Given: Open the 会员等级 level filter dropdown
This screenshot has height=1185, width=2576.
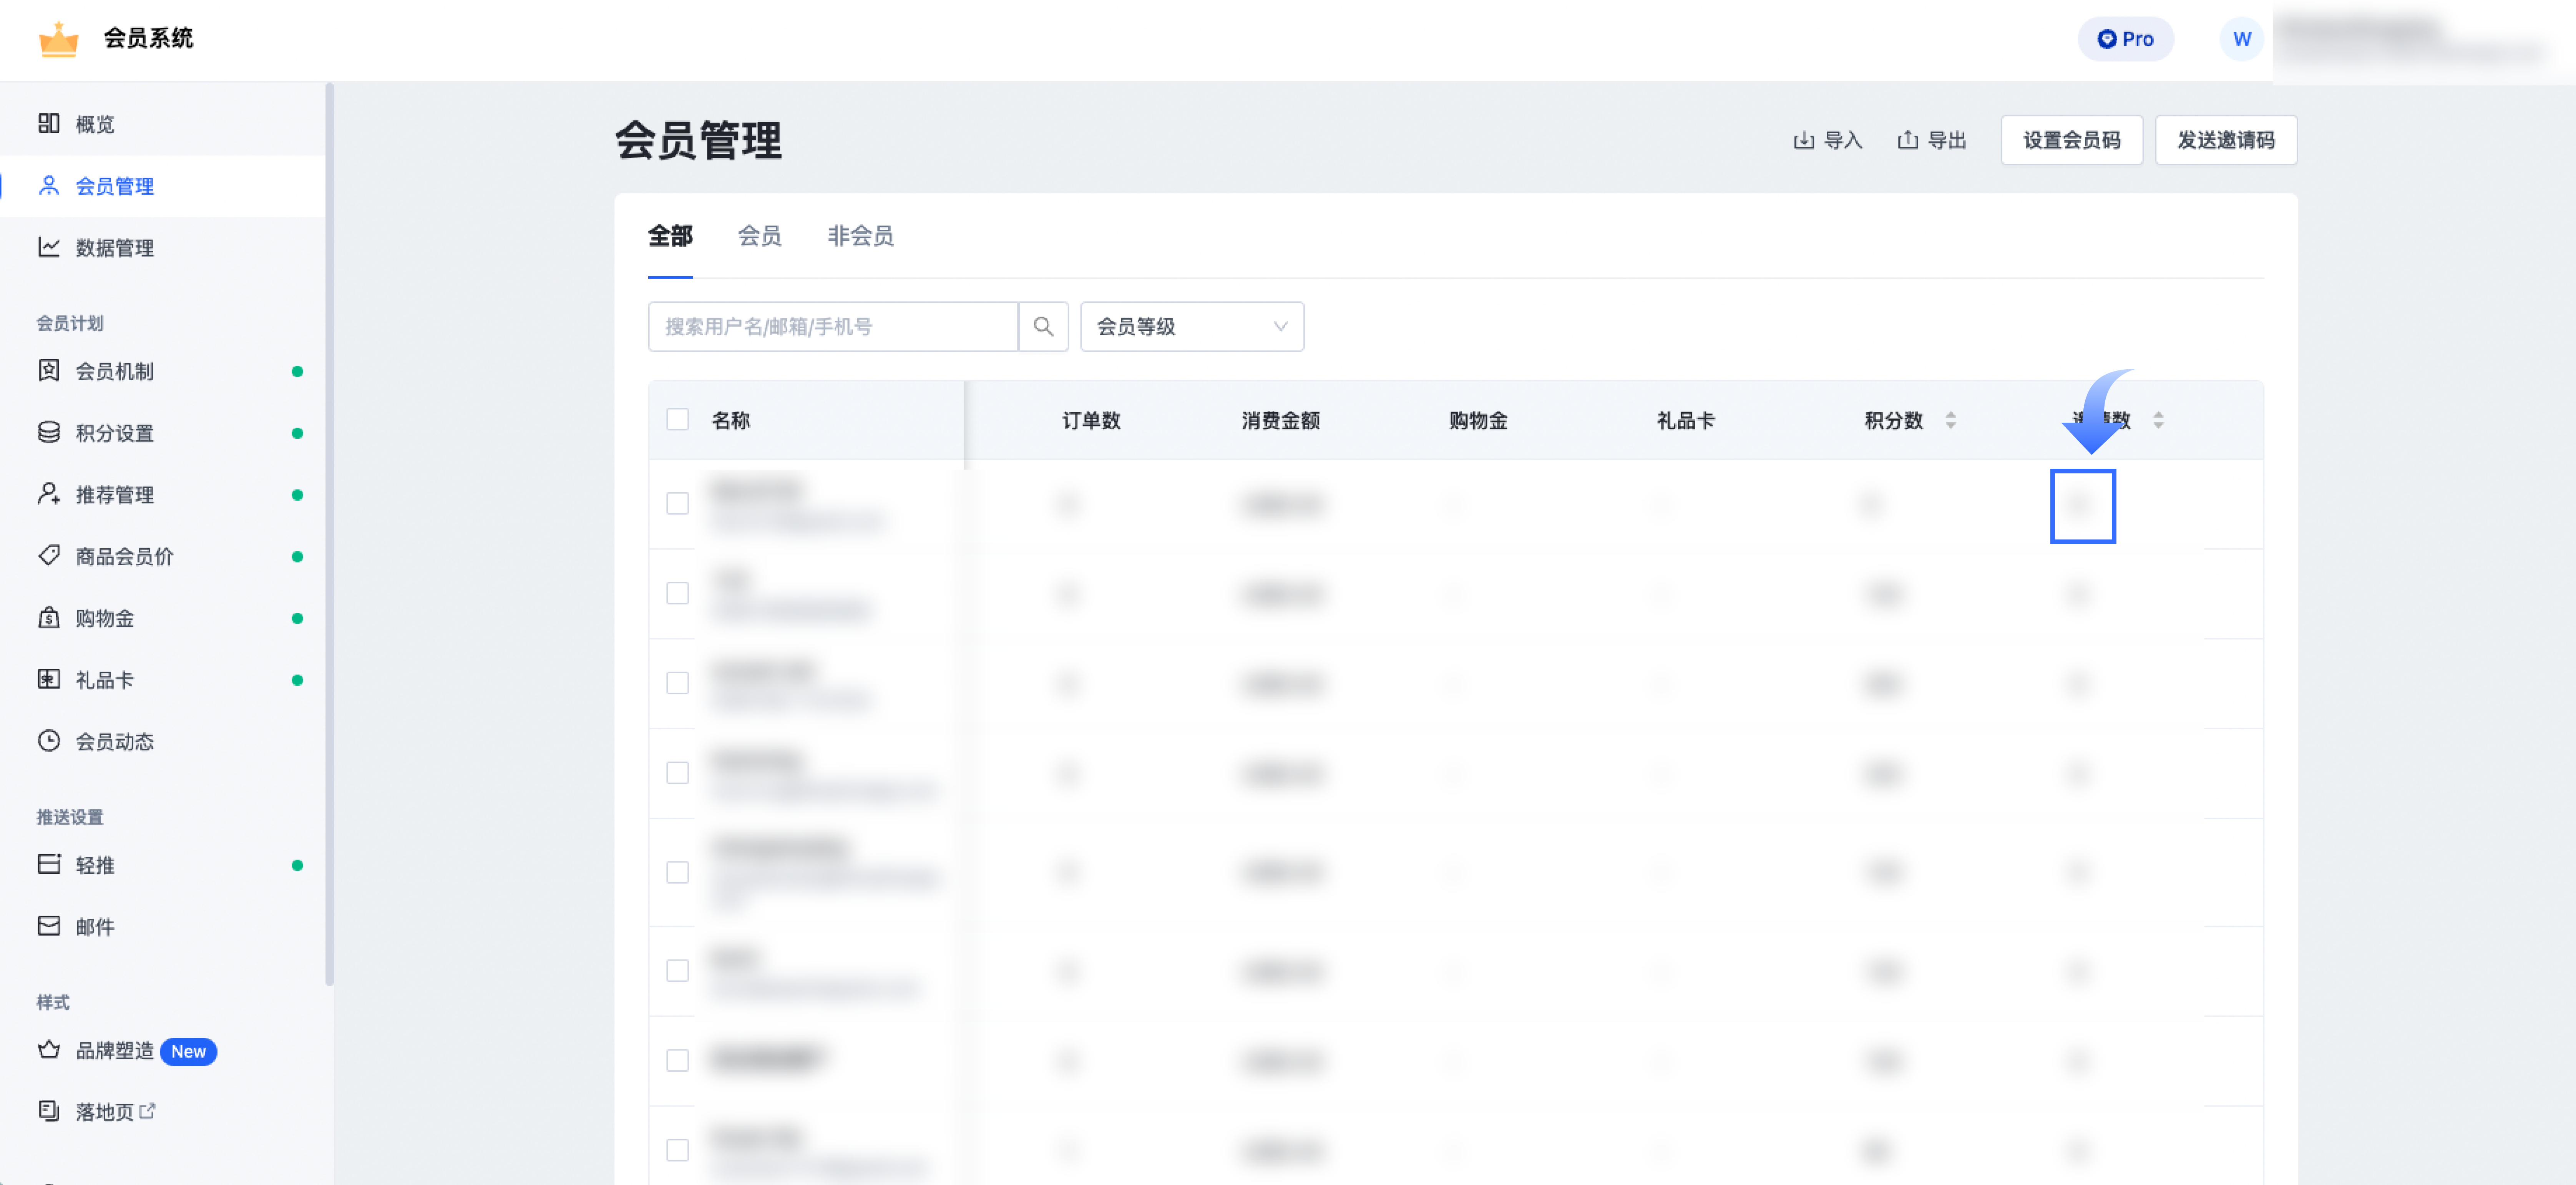Looking at the screenshot, I should pos(1191,326).
